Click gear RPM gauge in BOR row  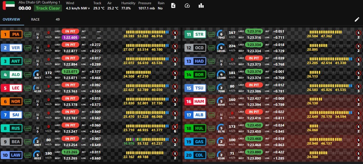(x=221, y=75)
